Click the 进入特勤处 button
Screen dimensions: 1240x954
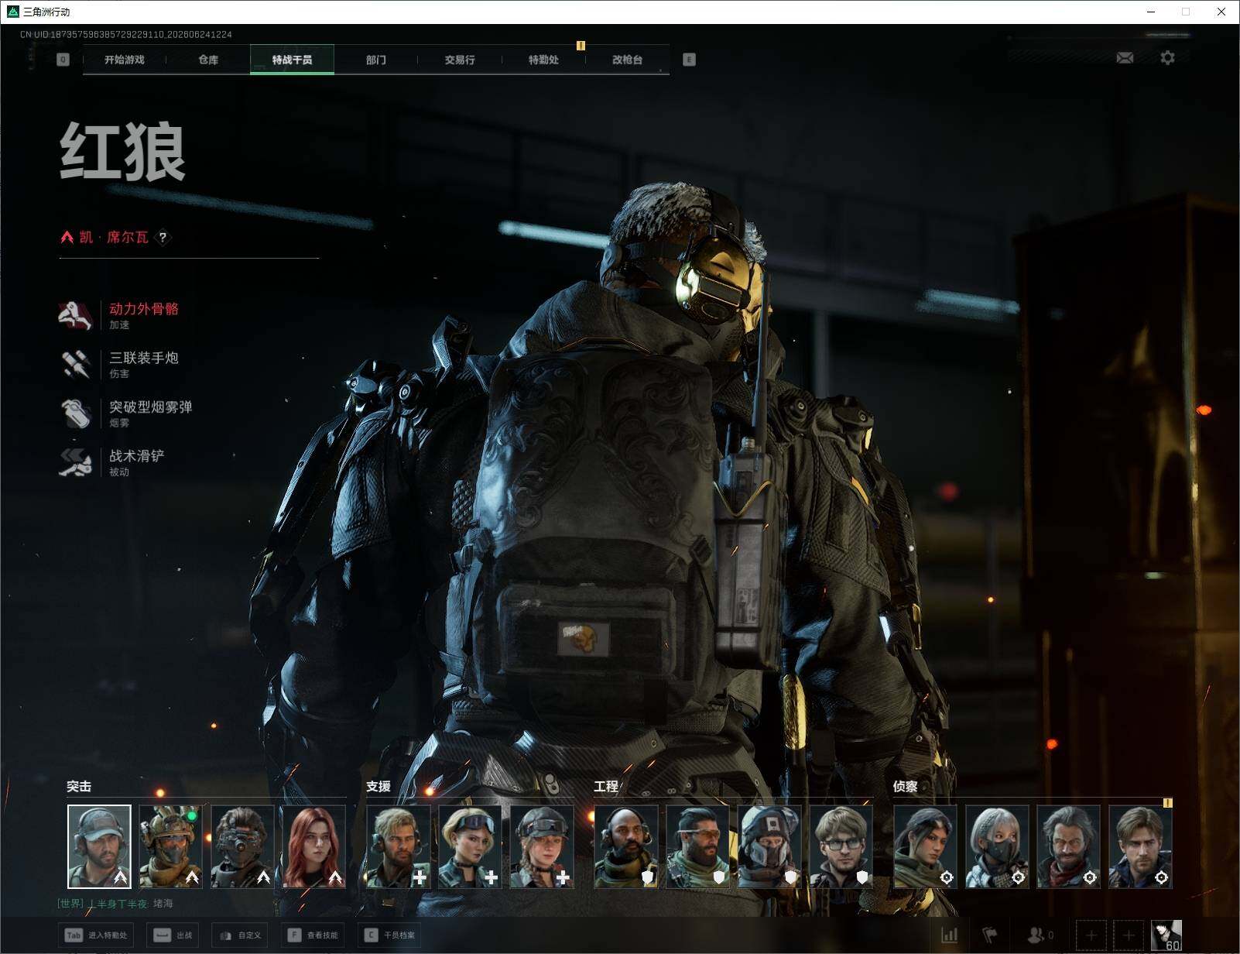[x=97, y=935]
